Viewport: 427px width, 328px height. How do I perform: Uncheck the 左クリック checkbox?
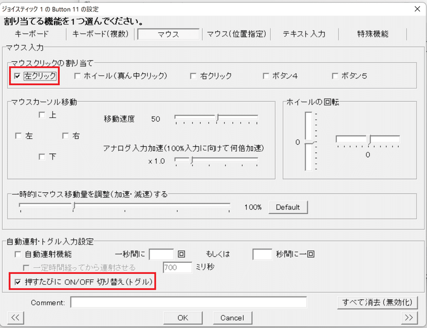[x=18, y=76]
